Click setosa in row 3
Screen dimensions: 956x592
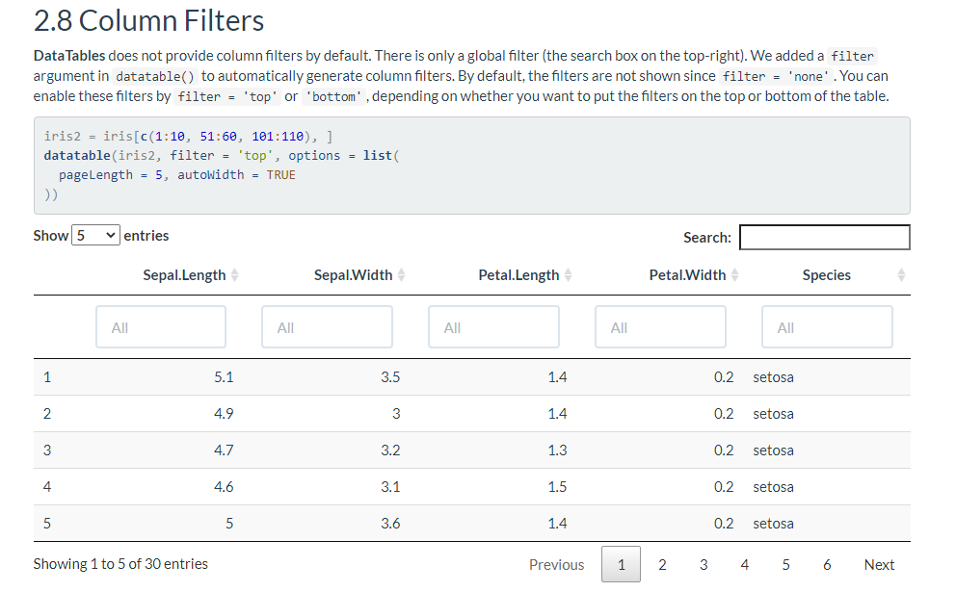773,450
